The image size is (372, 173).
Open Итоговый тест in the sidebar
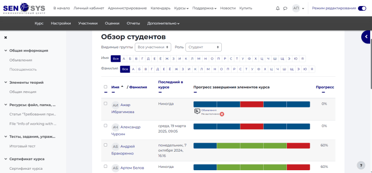pos(22,146)
